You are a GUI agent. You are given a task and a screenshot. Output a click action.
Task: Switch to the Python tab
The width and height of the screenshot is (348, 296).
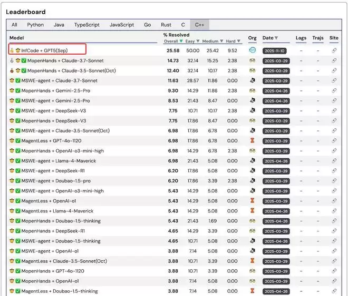35,25
